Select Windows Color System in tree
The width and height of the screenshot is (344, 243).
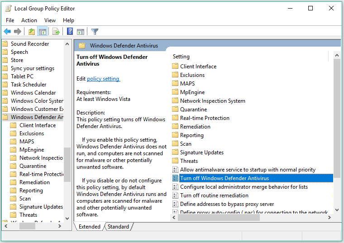click(x=37, y=100)
